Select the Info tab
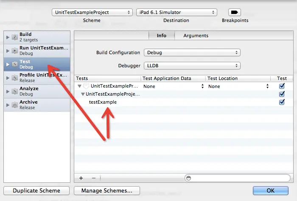297x201 pixels. pos(162,36)
